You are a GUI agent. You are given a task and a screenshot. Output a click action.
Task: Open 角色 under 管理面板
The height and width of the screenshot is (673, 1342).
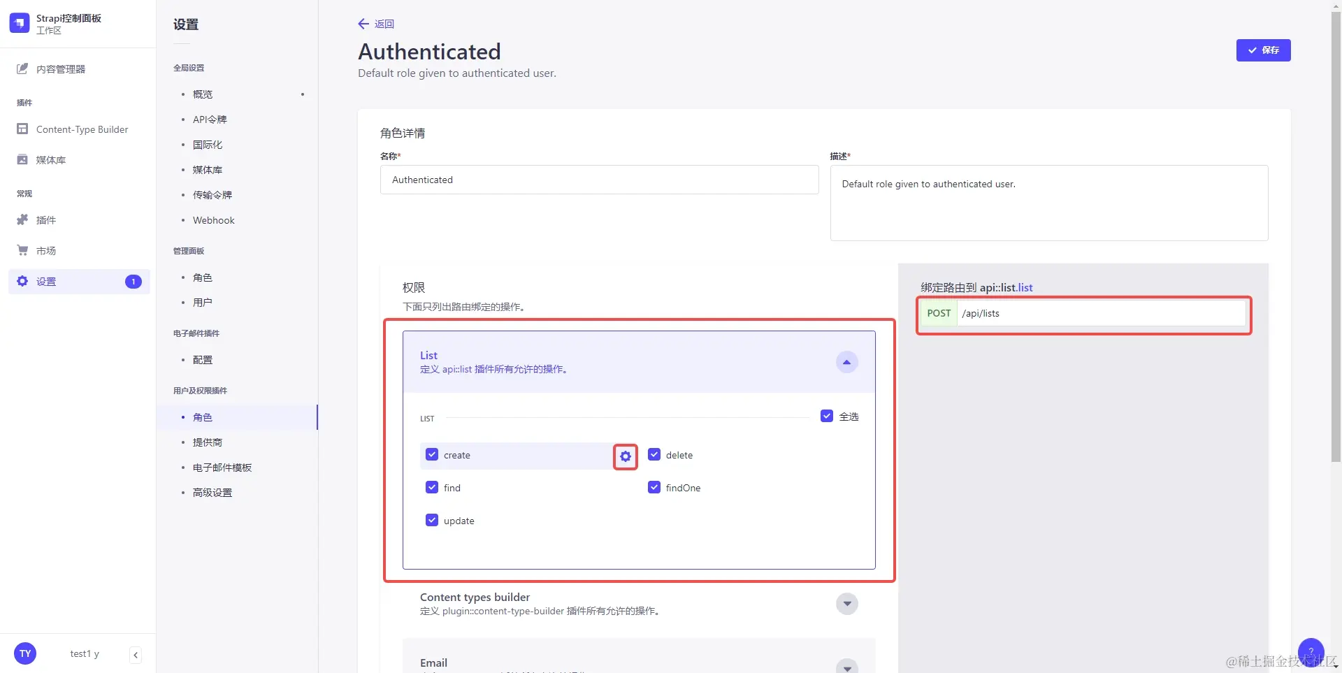tap(203, 277)
